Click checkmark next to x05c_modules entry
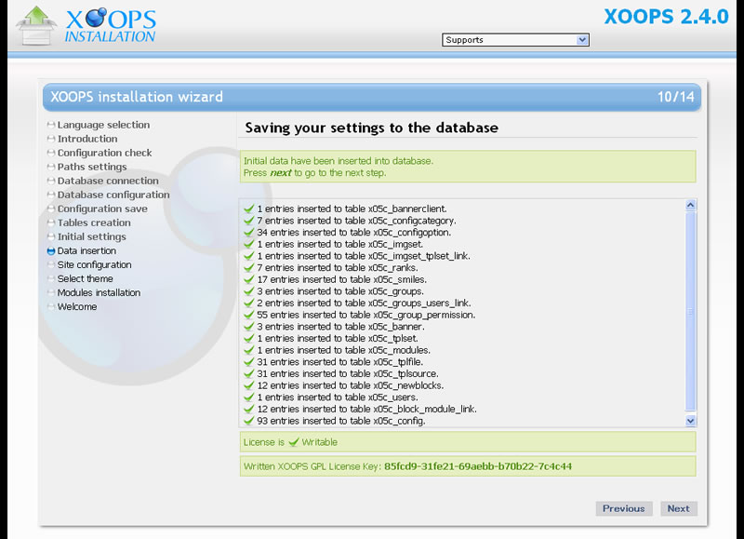The height and width of the screenshot is (539, 744). [248, 350]
